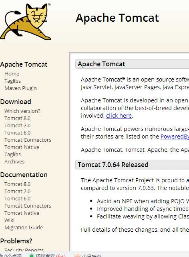Viewport: 189px width, 257px height.
Task: Follow the 'click here' hyperlink
Action: (x=119, y=116)
